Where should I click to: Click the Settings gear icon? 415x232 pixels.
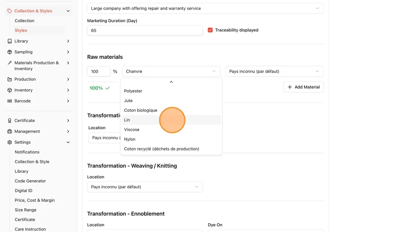click(x=10, y=142)
